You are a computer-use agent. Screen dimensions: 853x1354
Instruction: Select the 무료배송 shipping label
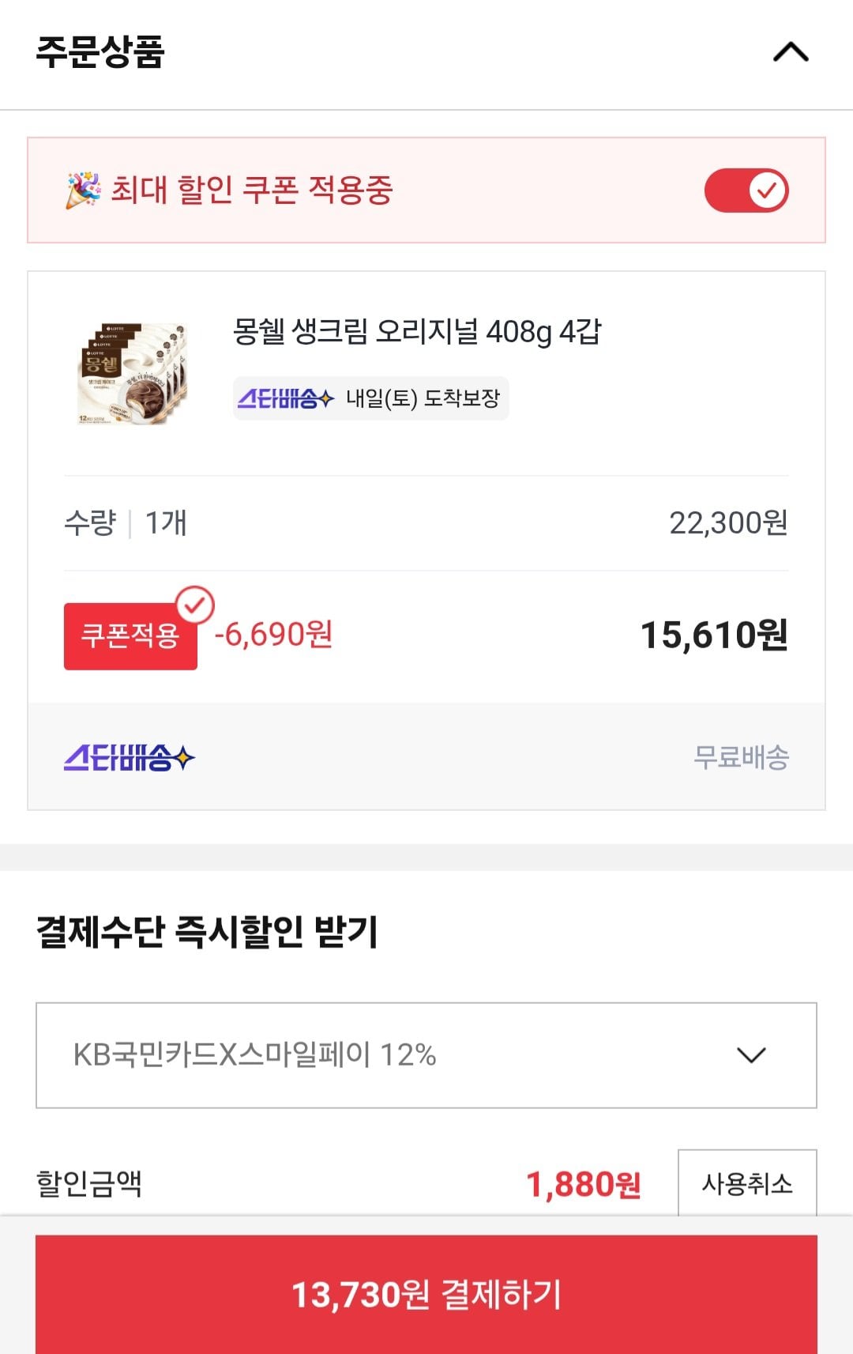click(741, 757)
